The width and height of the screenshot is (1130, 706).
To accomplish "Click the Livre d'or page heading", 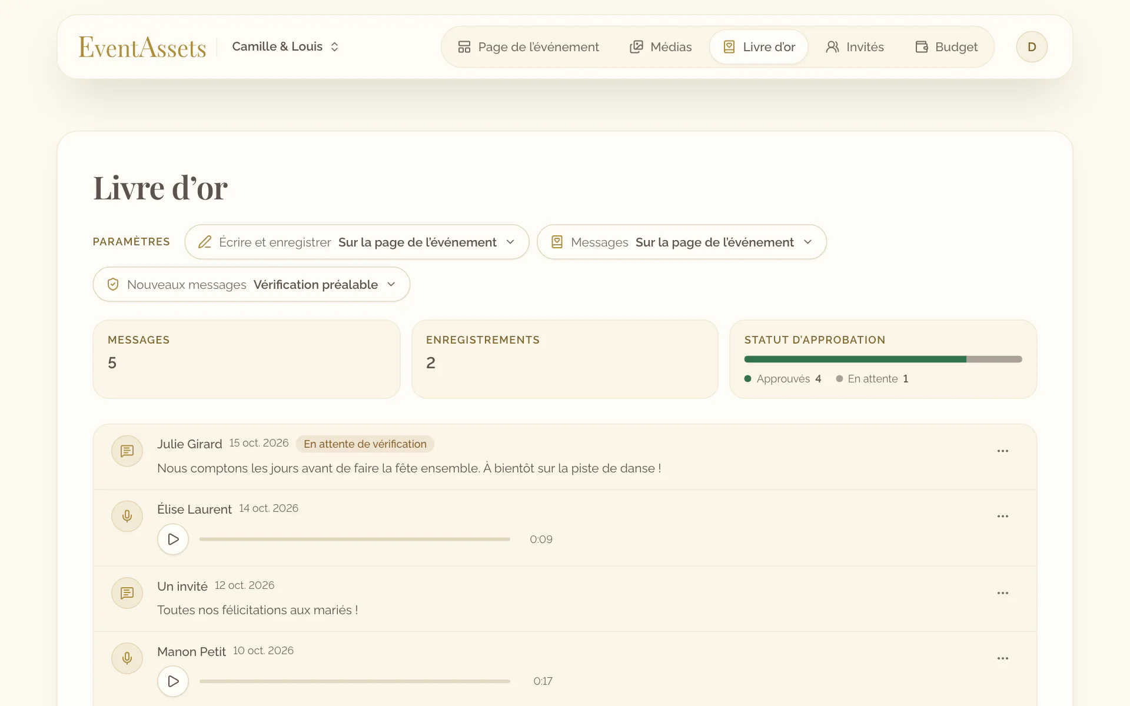I will (160, 188).
